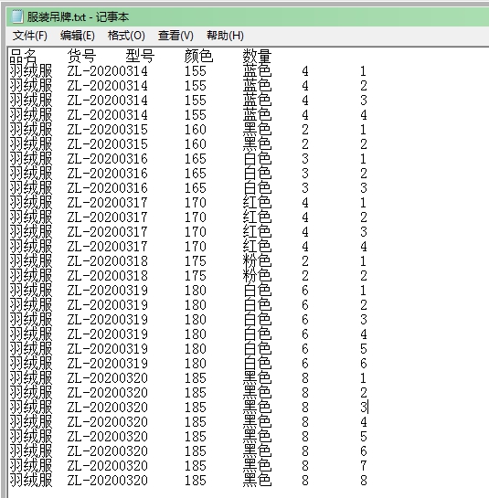Click the first 黑色 text with ZL-20200315
This screenshot has width=489, height=498.
(x=257, y=130)
